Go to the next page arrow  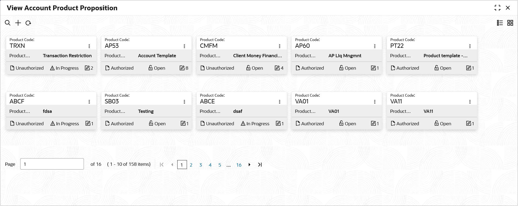coord(250,165)
